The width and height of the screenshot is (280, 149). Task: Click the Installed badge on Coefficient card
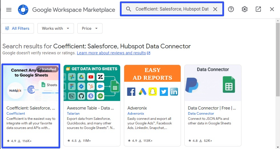(47, 69)
